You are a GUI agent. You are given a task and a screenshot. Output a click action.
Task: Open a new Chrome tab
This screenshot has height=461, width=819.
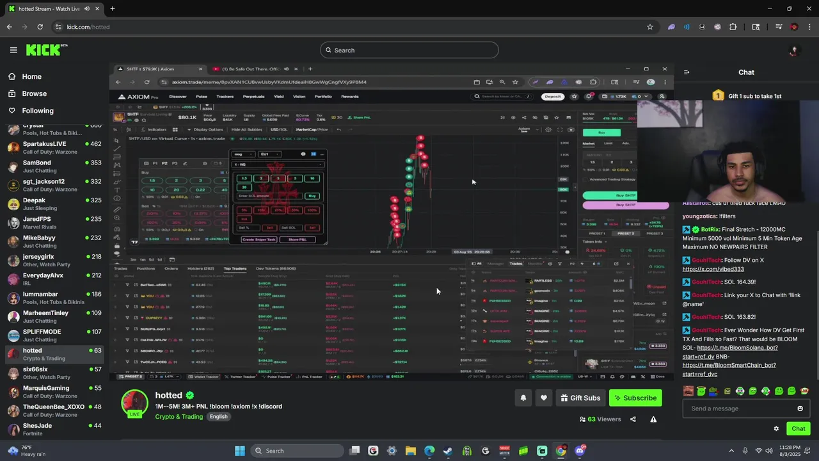tap(112, 9)
